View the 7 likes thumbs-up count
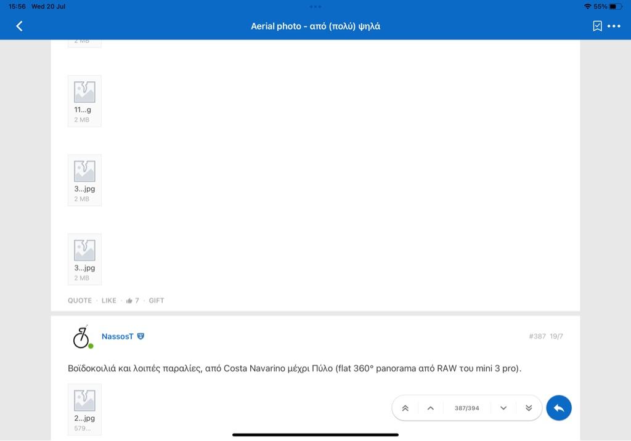The height and width of the screenshot is (441, 631). [132, 301]
